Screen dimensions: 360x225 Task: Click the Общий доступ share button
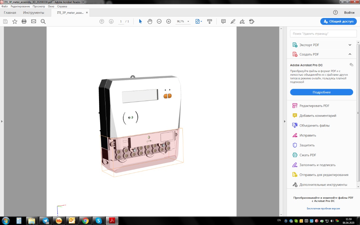click(338, 21)
